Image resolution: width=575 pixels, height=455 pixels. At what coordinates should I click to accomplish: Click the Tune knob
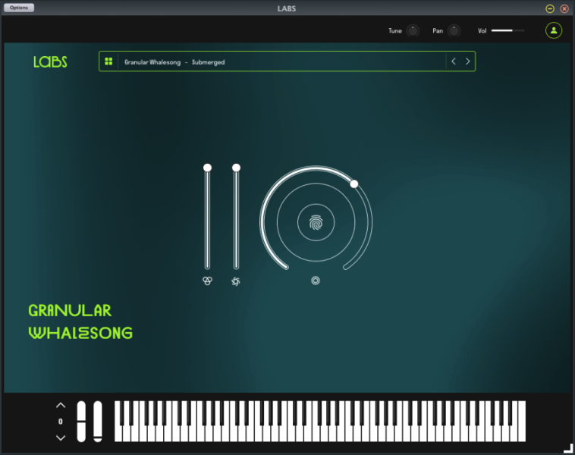(413, 31)
